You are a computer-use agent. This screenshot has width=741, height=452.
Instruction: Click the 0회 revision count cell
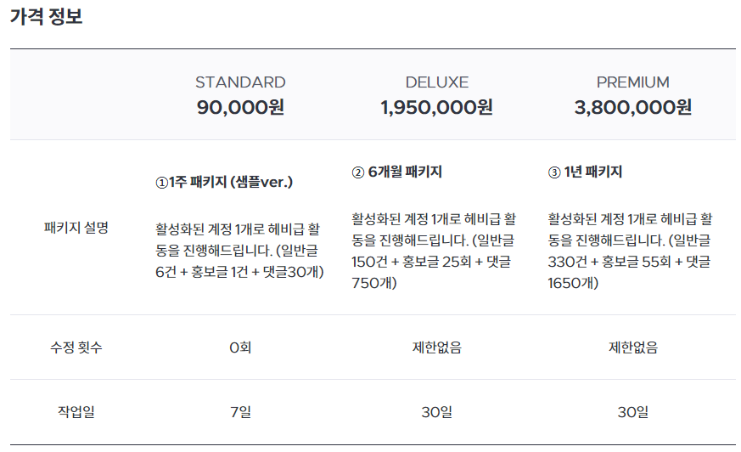click(x=240, y=347)
